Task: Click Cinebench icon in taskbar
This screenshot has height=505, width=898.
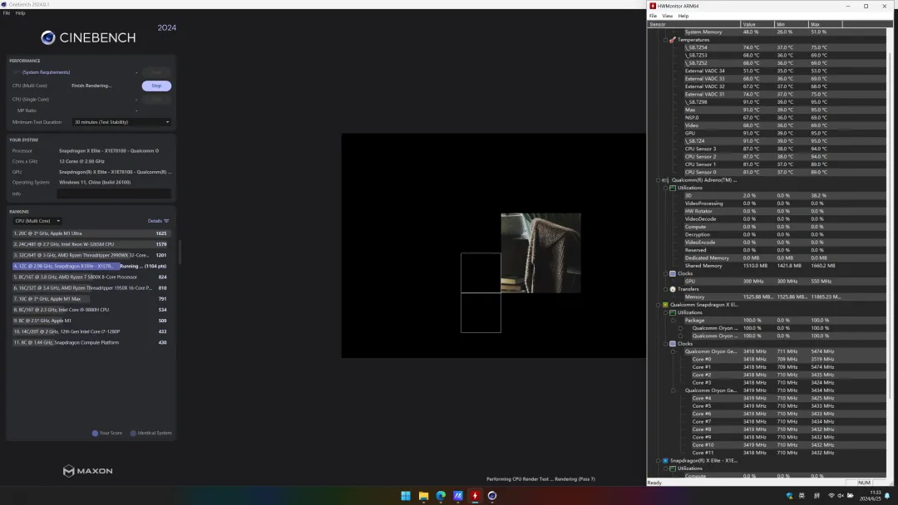Action: click(x=492, y=496)
